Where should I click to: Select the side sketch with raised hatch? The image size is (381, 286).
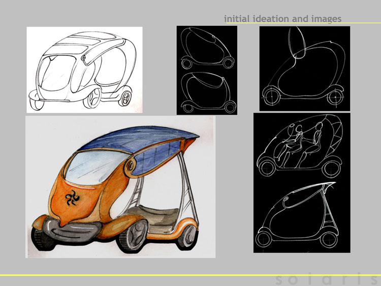(305, 69)
